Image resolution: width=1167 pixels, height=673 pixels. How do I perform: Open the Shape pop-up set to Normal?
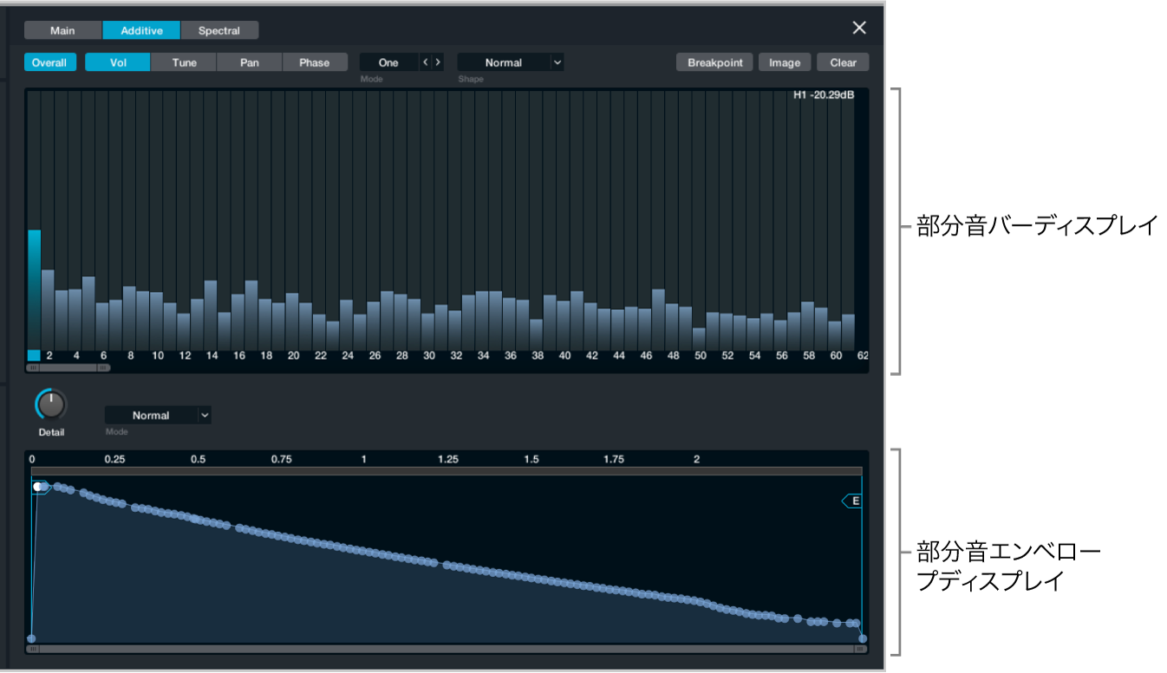[x=511, y=62]
